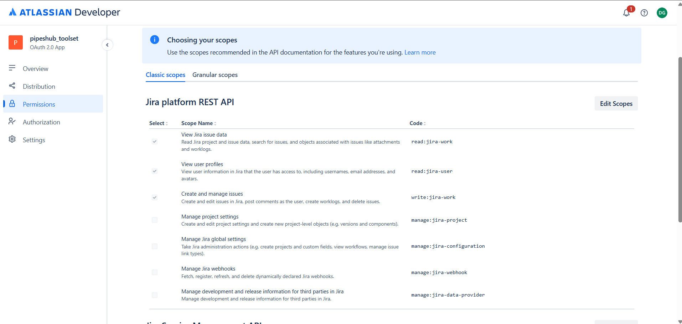Click the Manage project settings scope name
This screenshot has height=324, width=682.
pyautogui.click(x=210, y=217)
